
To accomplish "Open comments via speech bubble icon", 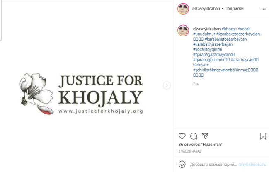I will 194,136.
